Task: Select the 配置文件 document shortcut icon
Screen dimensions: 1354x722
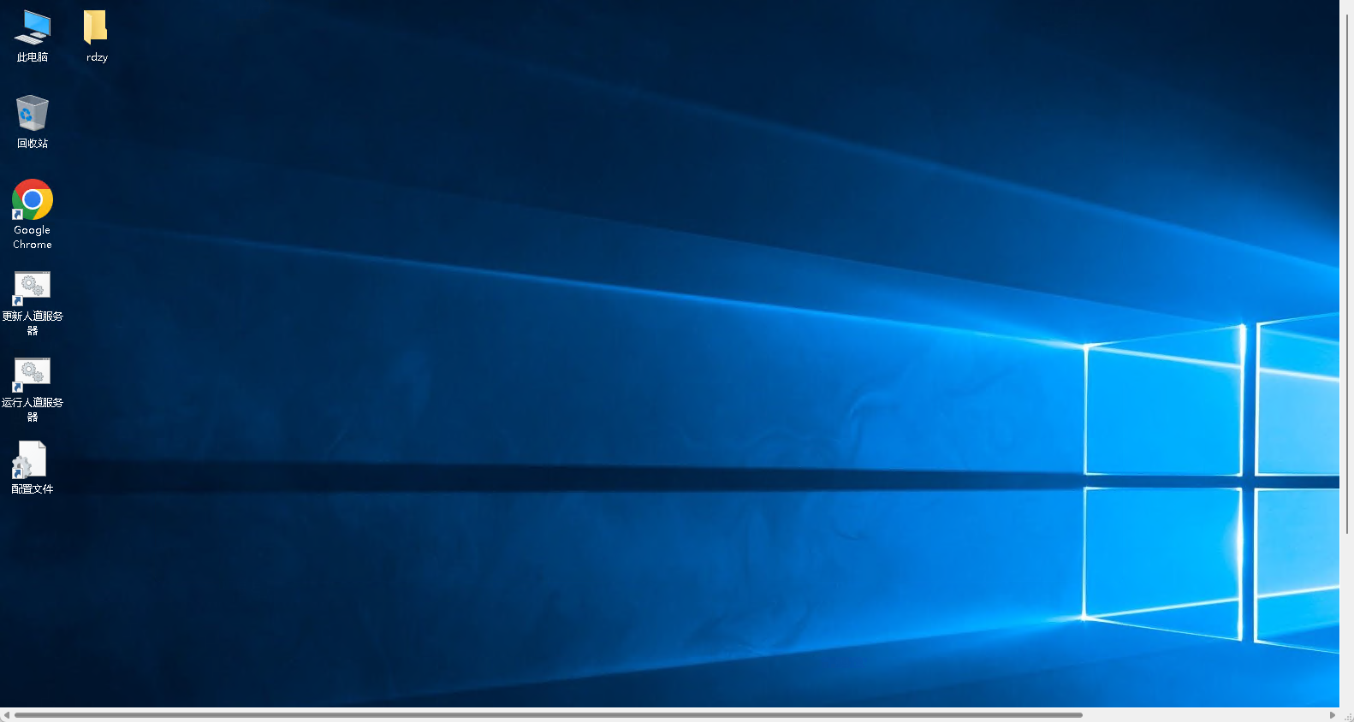Action: [31, 460]
